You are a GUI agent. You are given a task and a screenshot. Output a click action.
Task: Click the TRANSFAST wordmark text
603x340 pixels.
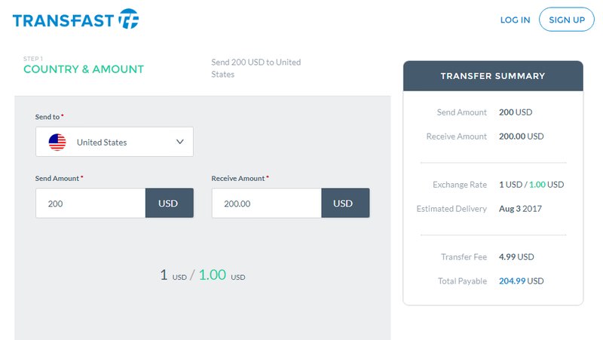click(63, 20)
